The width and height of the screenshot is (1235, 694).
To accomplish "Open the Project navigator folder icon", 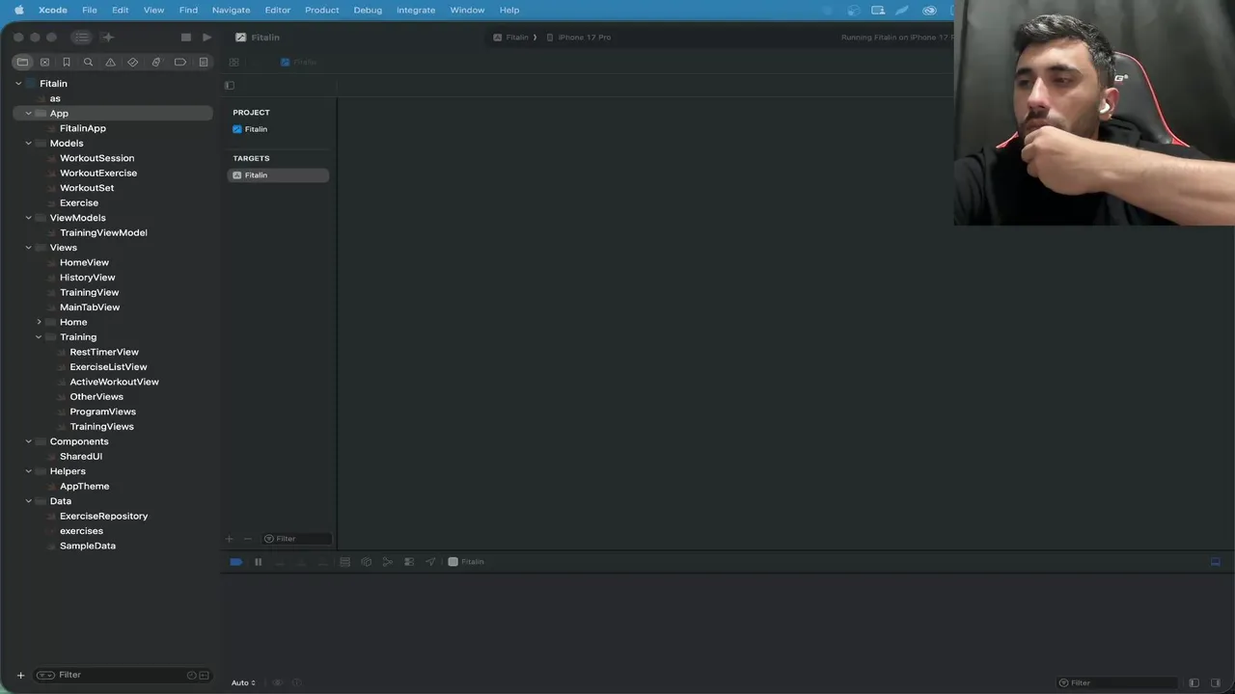I will pyautogui.click(x=22, y=62).
